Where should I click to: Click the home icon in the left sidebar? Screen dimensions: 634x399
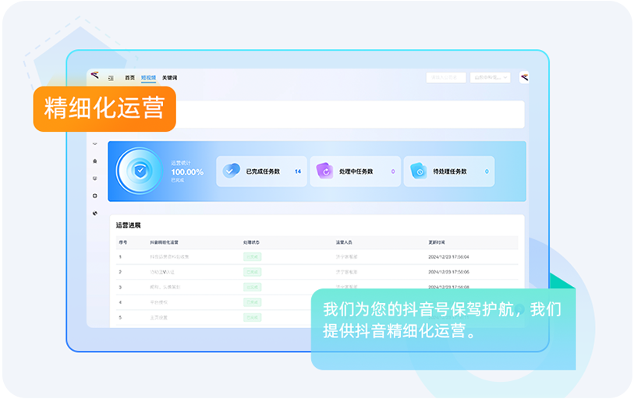point(95,161)
